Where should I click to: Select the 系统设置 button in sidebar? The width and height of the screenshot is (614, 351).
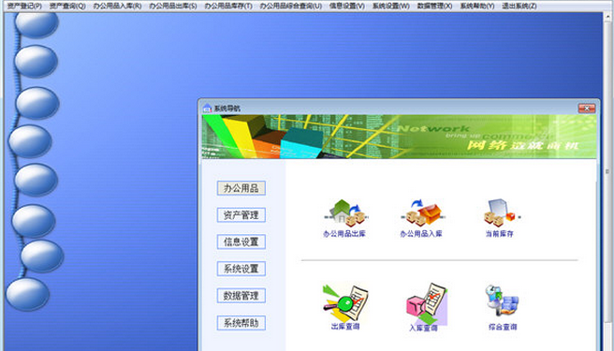click(x=241, y=269)
